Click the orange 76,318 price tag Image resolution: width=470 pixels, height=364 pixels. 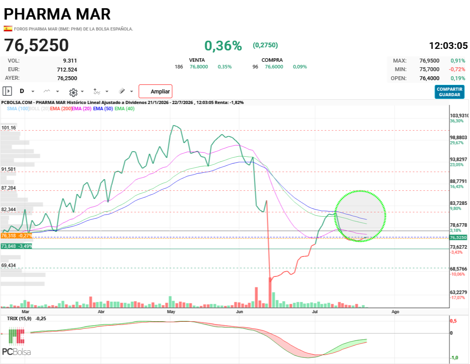(16, 236)
